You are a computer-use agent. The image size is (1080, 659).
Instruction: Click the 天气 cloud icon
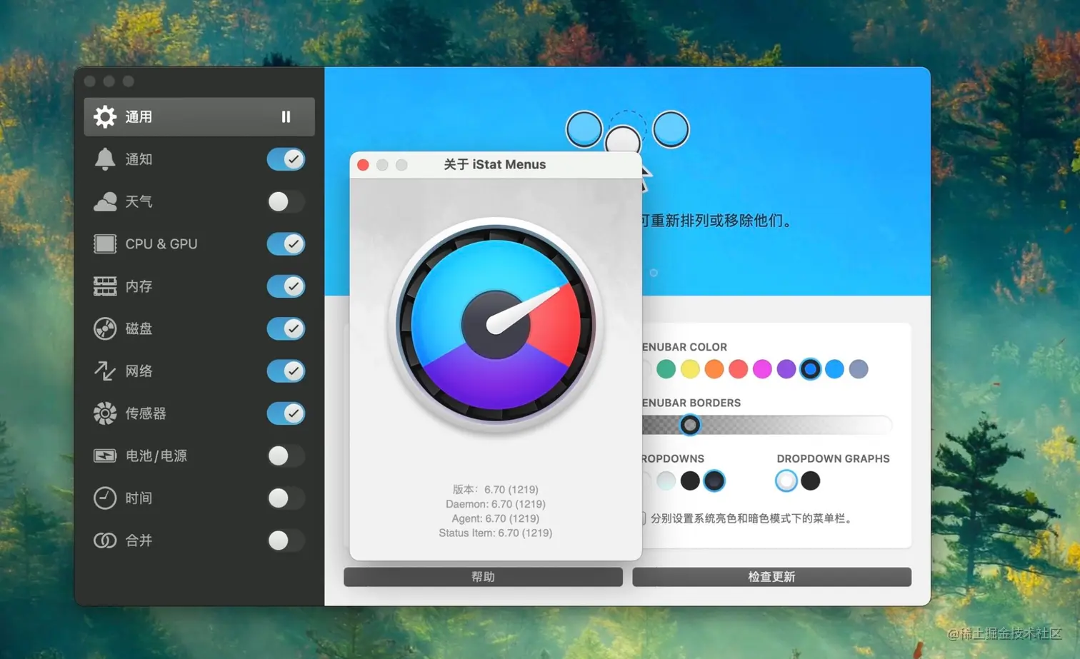(x=105, y=201)
